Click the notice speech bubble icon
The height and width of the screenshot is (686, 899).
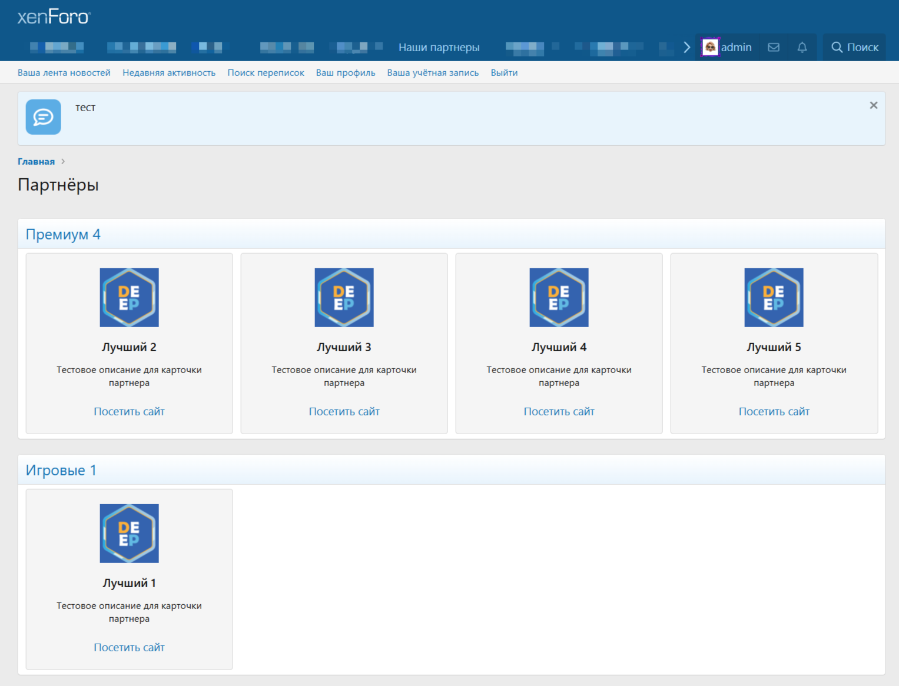click(44, 117)
